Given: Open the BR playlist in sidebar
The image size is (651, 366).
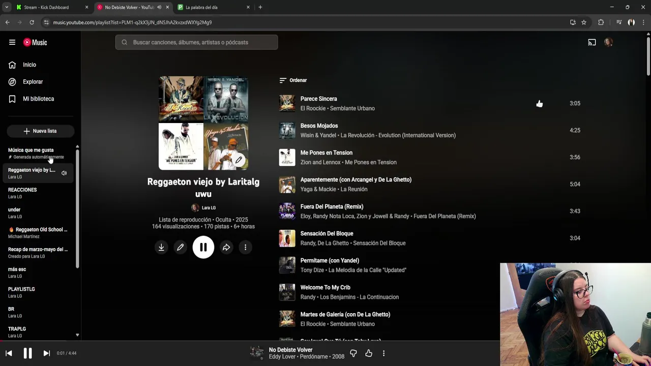Looking at the screenshot, I should 38,312.
